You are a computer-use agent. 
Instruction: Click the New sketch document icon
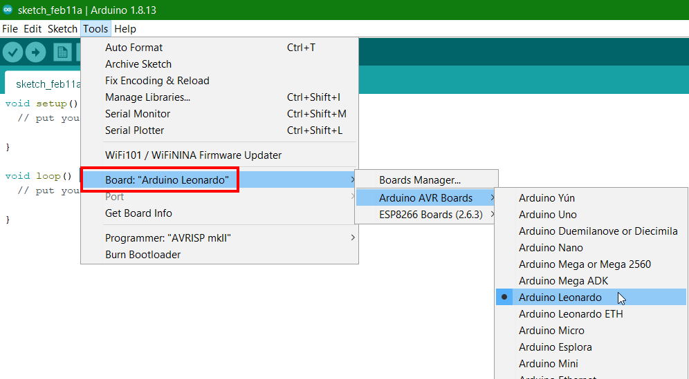point(63,52)
